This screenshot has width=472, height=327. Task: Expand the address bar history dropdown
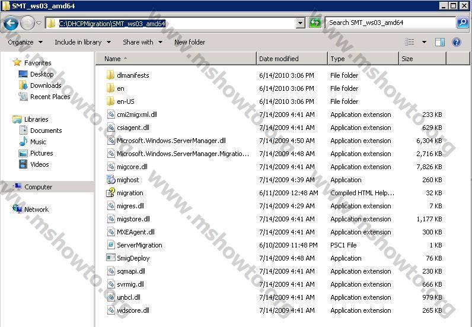[300, 23]
